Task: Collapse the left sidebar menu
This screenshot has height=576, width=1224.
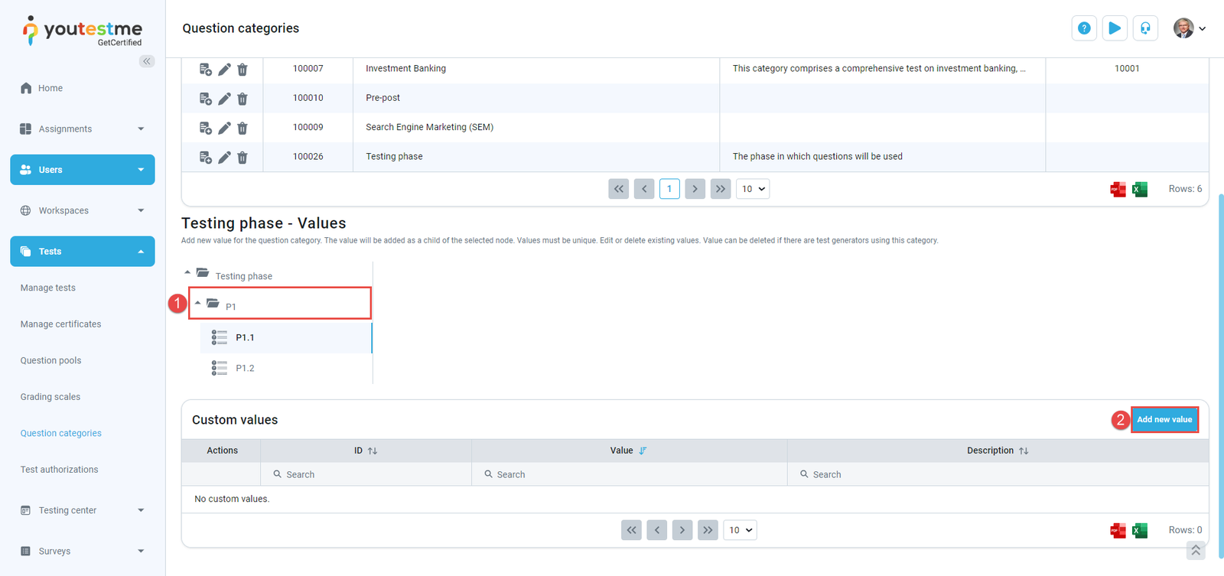Action: pos(146,61)
